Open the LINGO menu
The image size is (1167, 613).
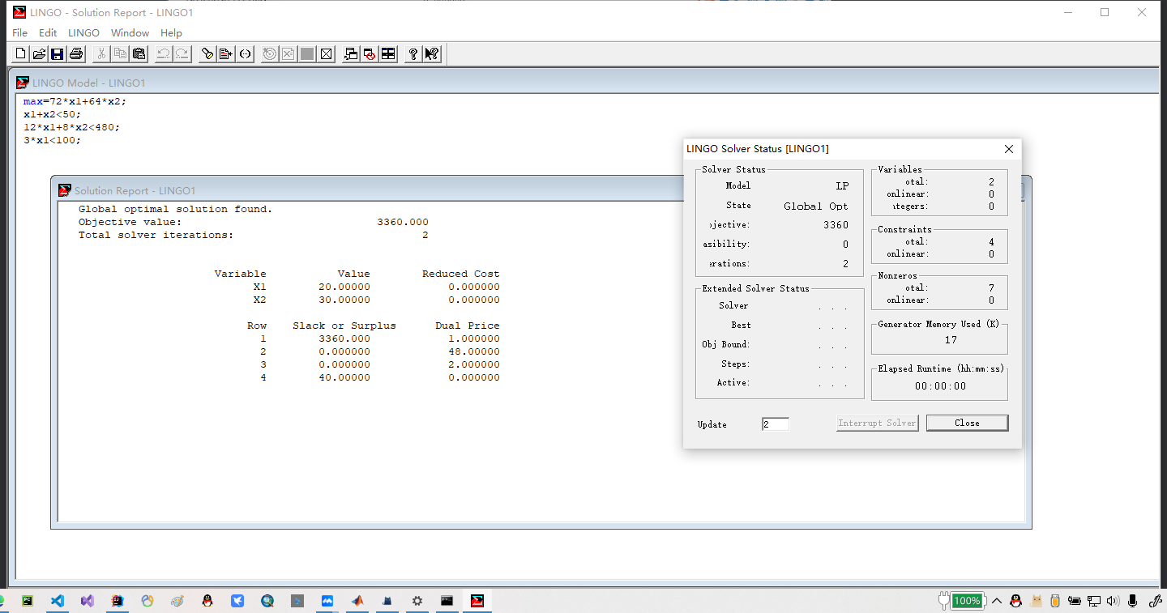(83, 33)
